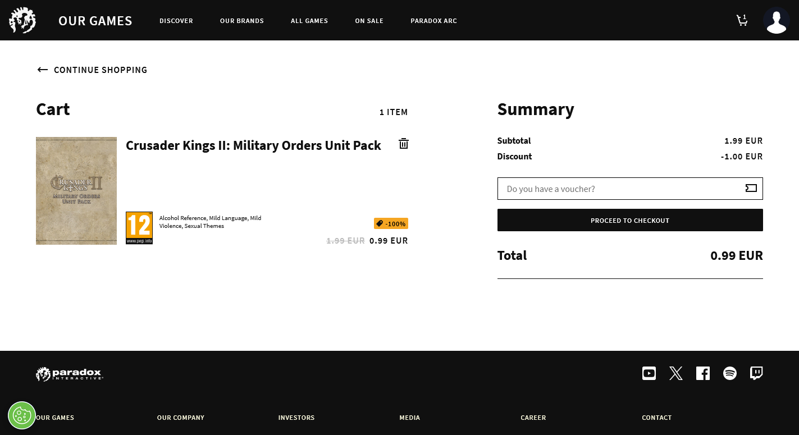Open the user profile avatar
The height and width of the screenshot is (435, 799).
pyautogui.click(x=776, y=21)
